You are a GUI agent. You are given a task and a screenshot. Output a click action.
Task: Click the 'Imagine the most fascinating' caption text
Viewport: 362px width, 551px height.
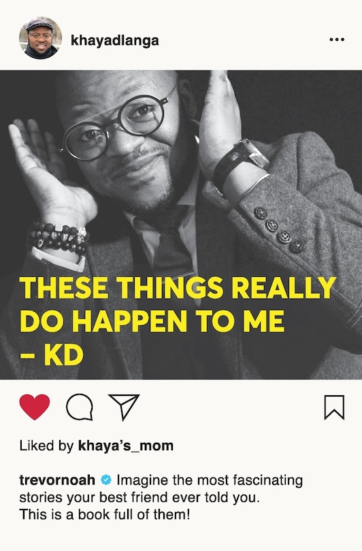(x=210, y=480)
